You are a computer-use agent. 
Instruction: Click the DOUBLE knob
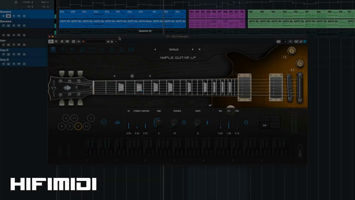tap(174, 122)
